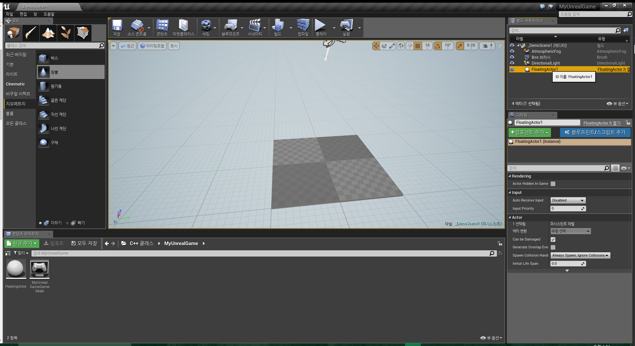The width and height of the screenshot is (635, 346).
Task: Hide AtmosphericFog with eye icon
Action: tap(512, 51)
